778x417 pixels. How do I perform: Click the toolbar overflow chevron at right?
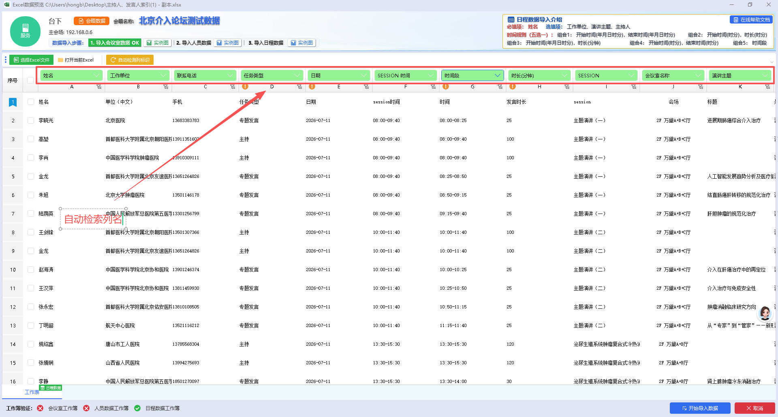(x=772, y=62)
